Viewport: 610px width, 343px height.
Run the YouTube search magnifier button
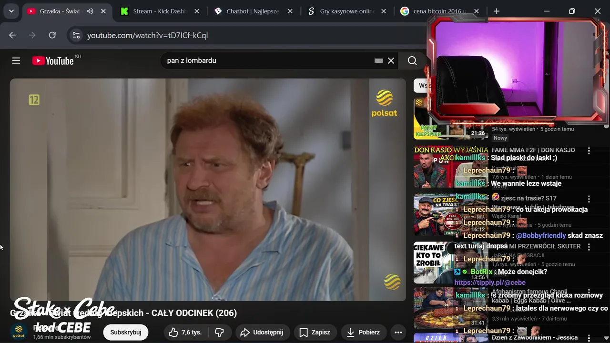[x=412, y=61]
